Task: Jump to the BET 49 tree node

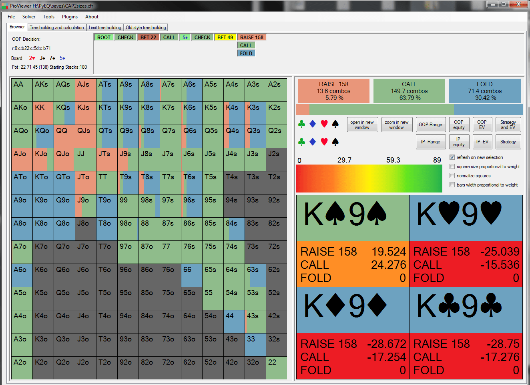Action: [225, 38]
